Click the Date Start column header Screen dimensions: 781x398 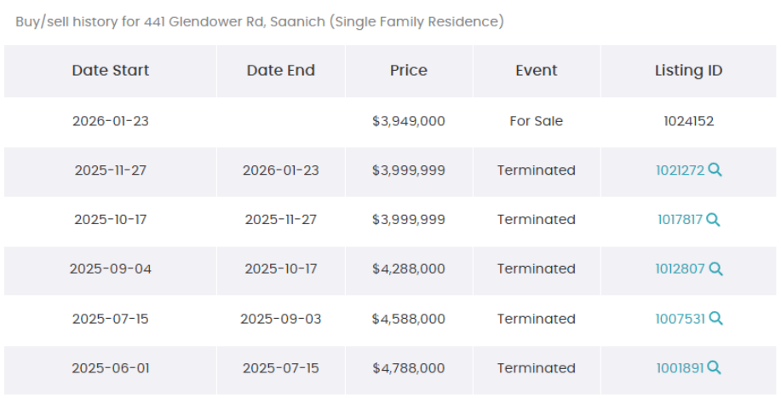click(x=111, y=71)
